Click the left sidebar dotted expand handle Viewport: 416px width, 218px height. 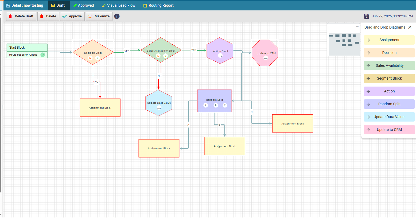[2, 109]
